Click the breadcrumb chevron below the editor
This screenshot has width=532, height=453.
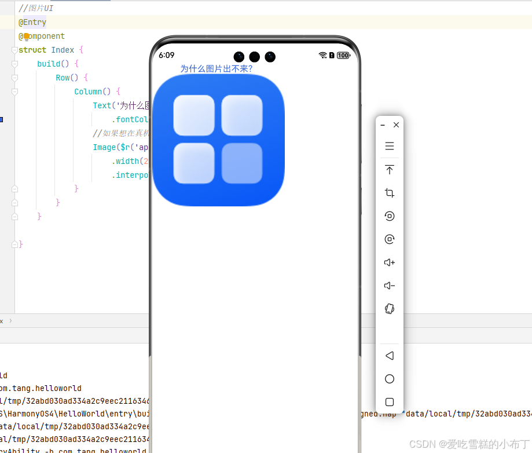[10, 320]
